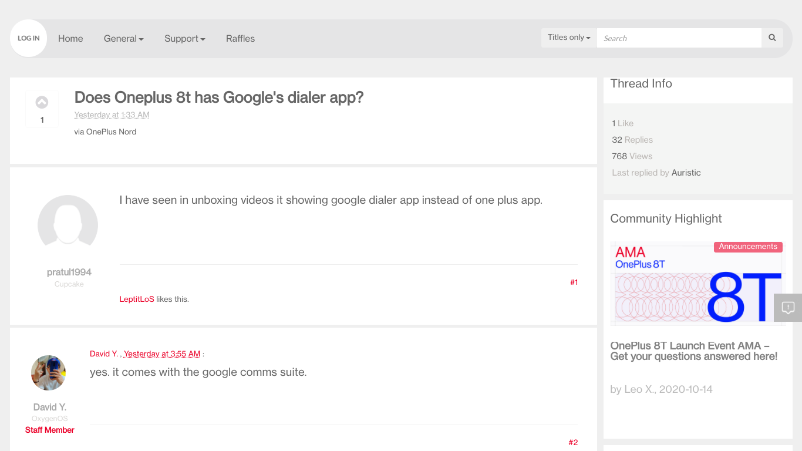802x451 pixels.
Task: Open the Titles only dropdown
Action: (x=569, y=38)
